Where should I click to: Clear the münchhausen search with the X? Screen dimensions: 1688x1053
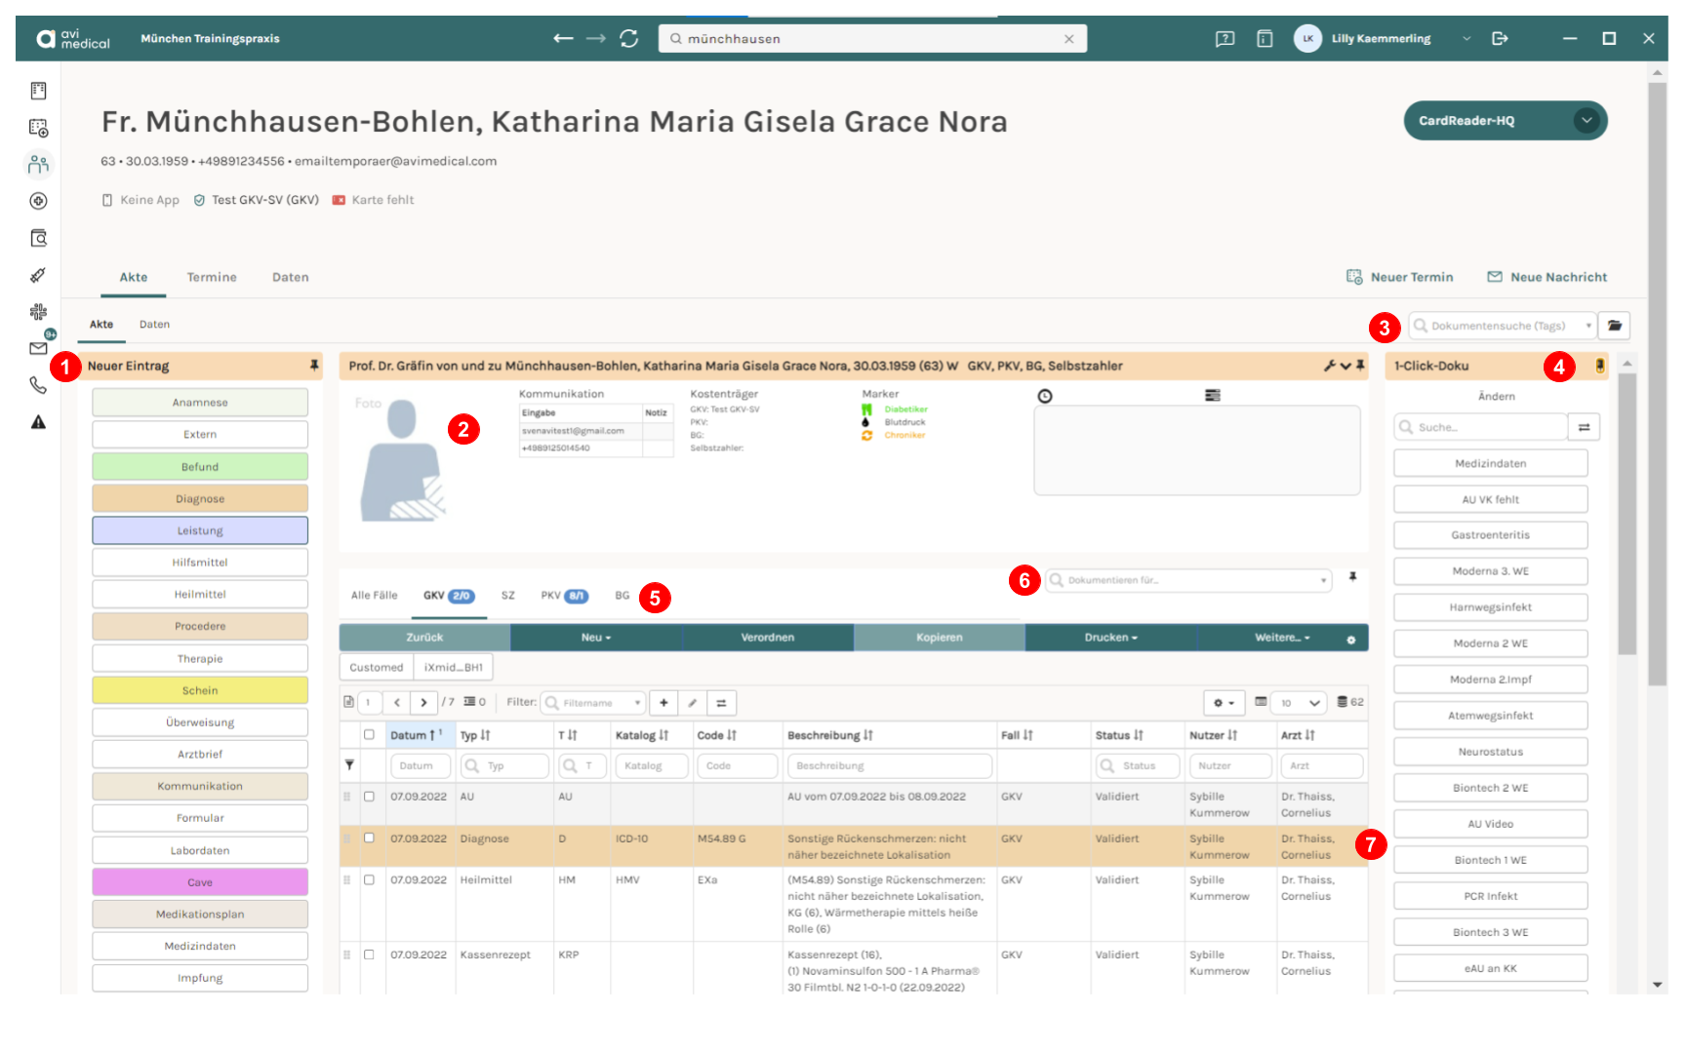pyautogui.click(x=1069, y=39)
